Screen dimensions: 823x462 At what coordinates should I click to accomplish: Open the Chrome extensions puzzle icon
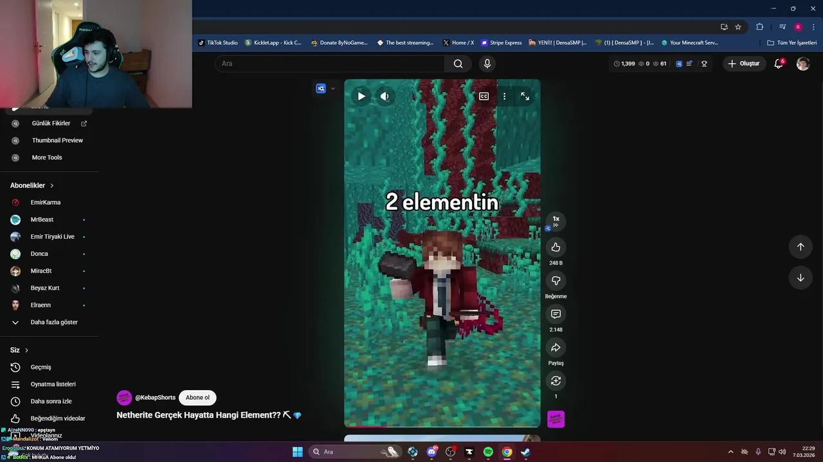click(759, 27)
